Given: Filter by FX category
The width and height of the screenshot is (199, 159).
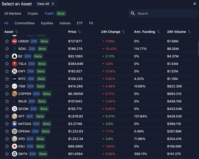Looking at the screenshot, I should pos(91,23).
